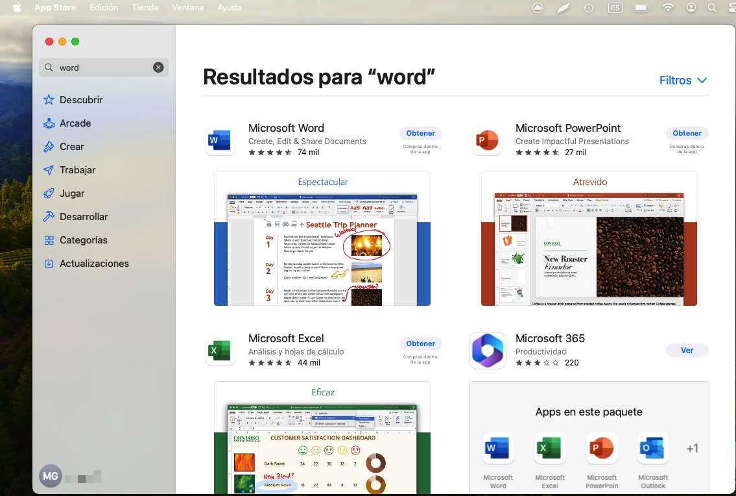Click the Word icon in the bundle list
The height and width of the screenshot is (496, 736).
(498, 448)
